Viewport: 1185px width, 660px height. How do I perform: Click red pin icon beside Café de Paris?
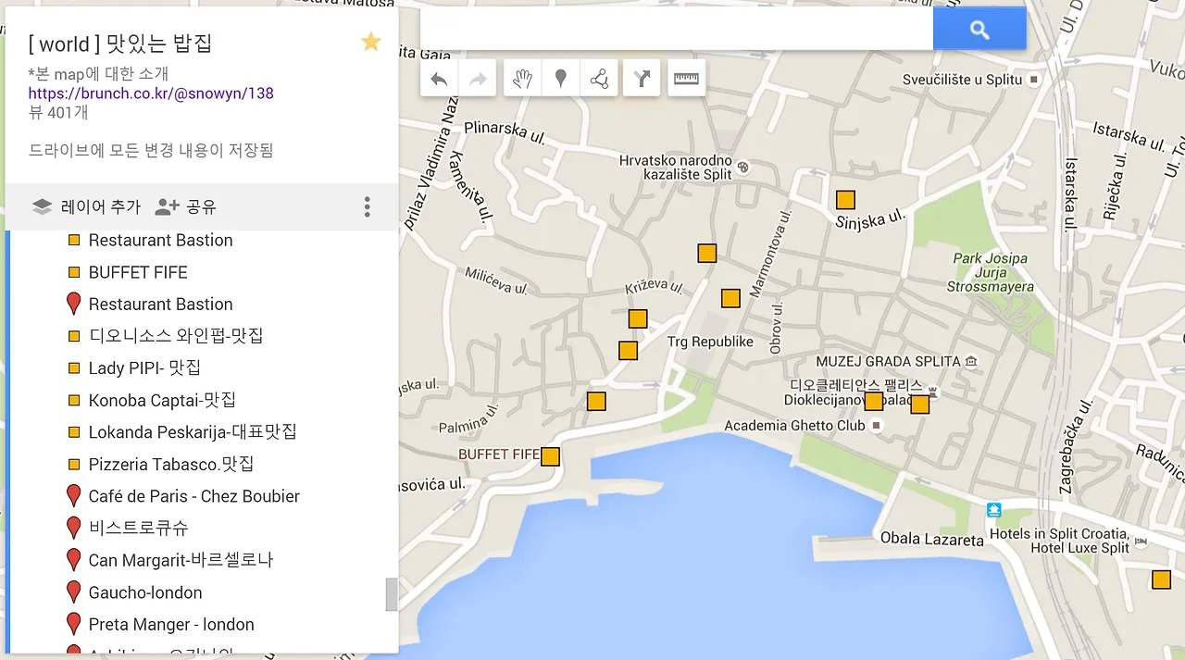tap(74, 496)
